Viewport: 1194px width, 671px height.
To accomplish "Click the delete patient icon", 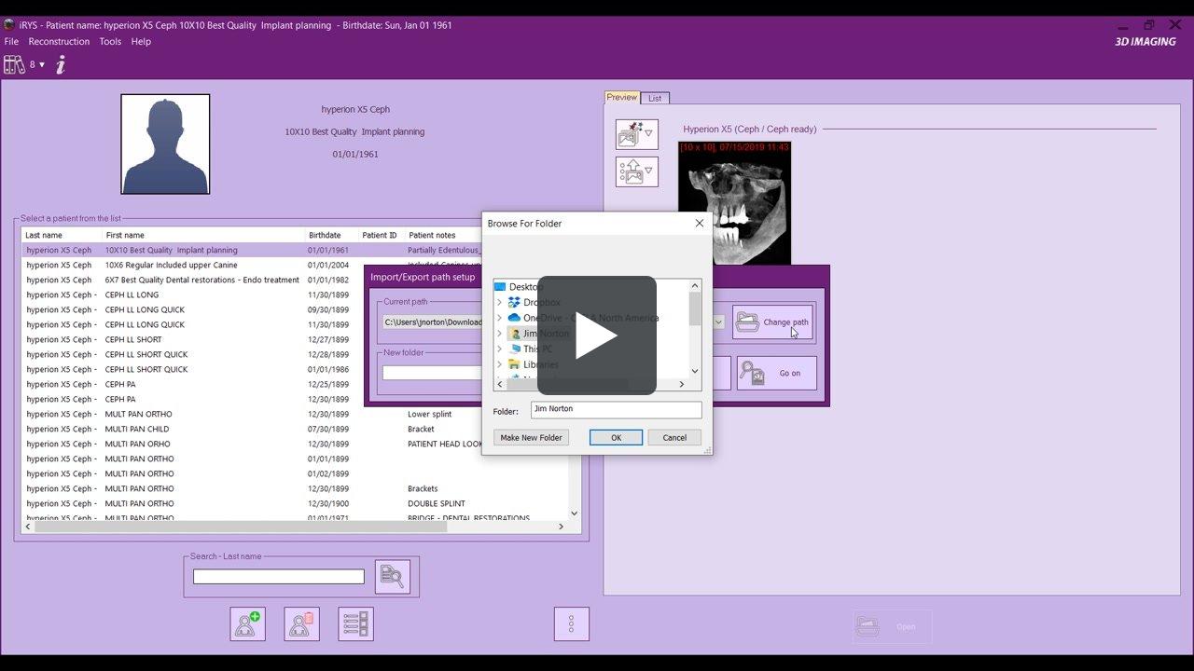I will click(300, 623).
